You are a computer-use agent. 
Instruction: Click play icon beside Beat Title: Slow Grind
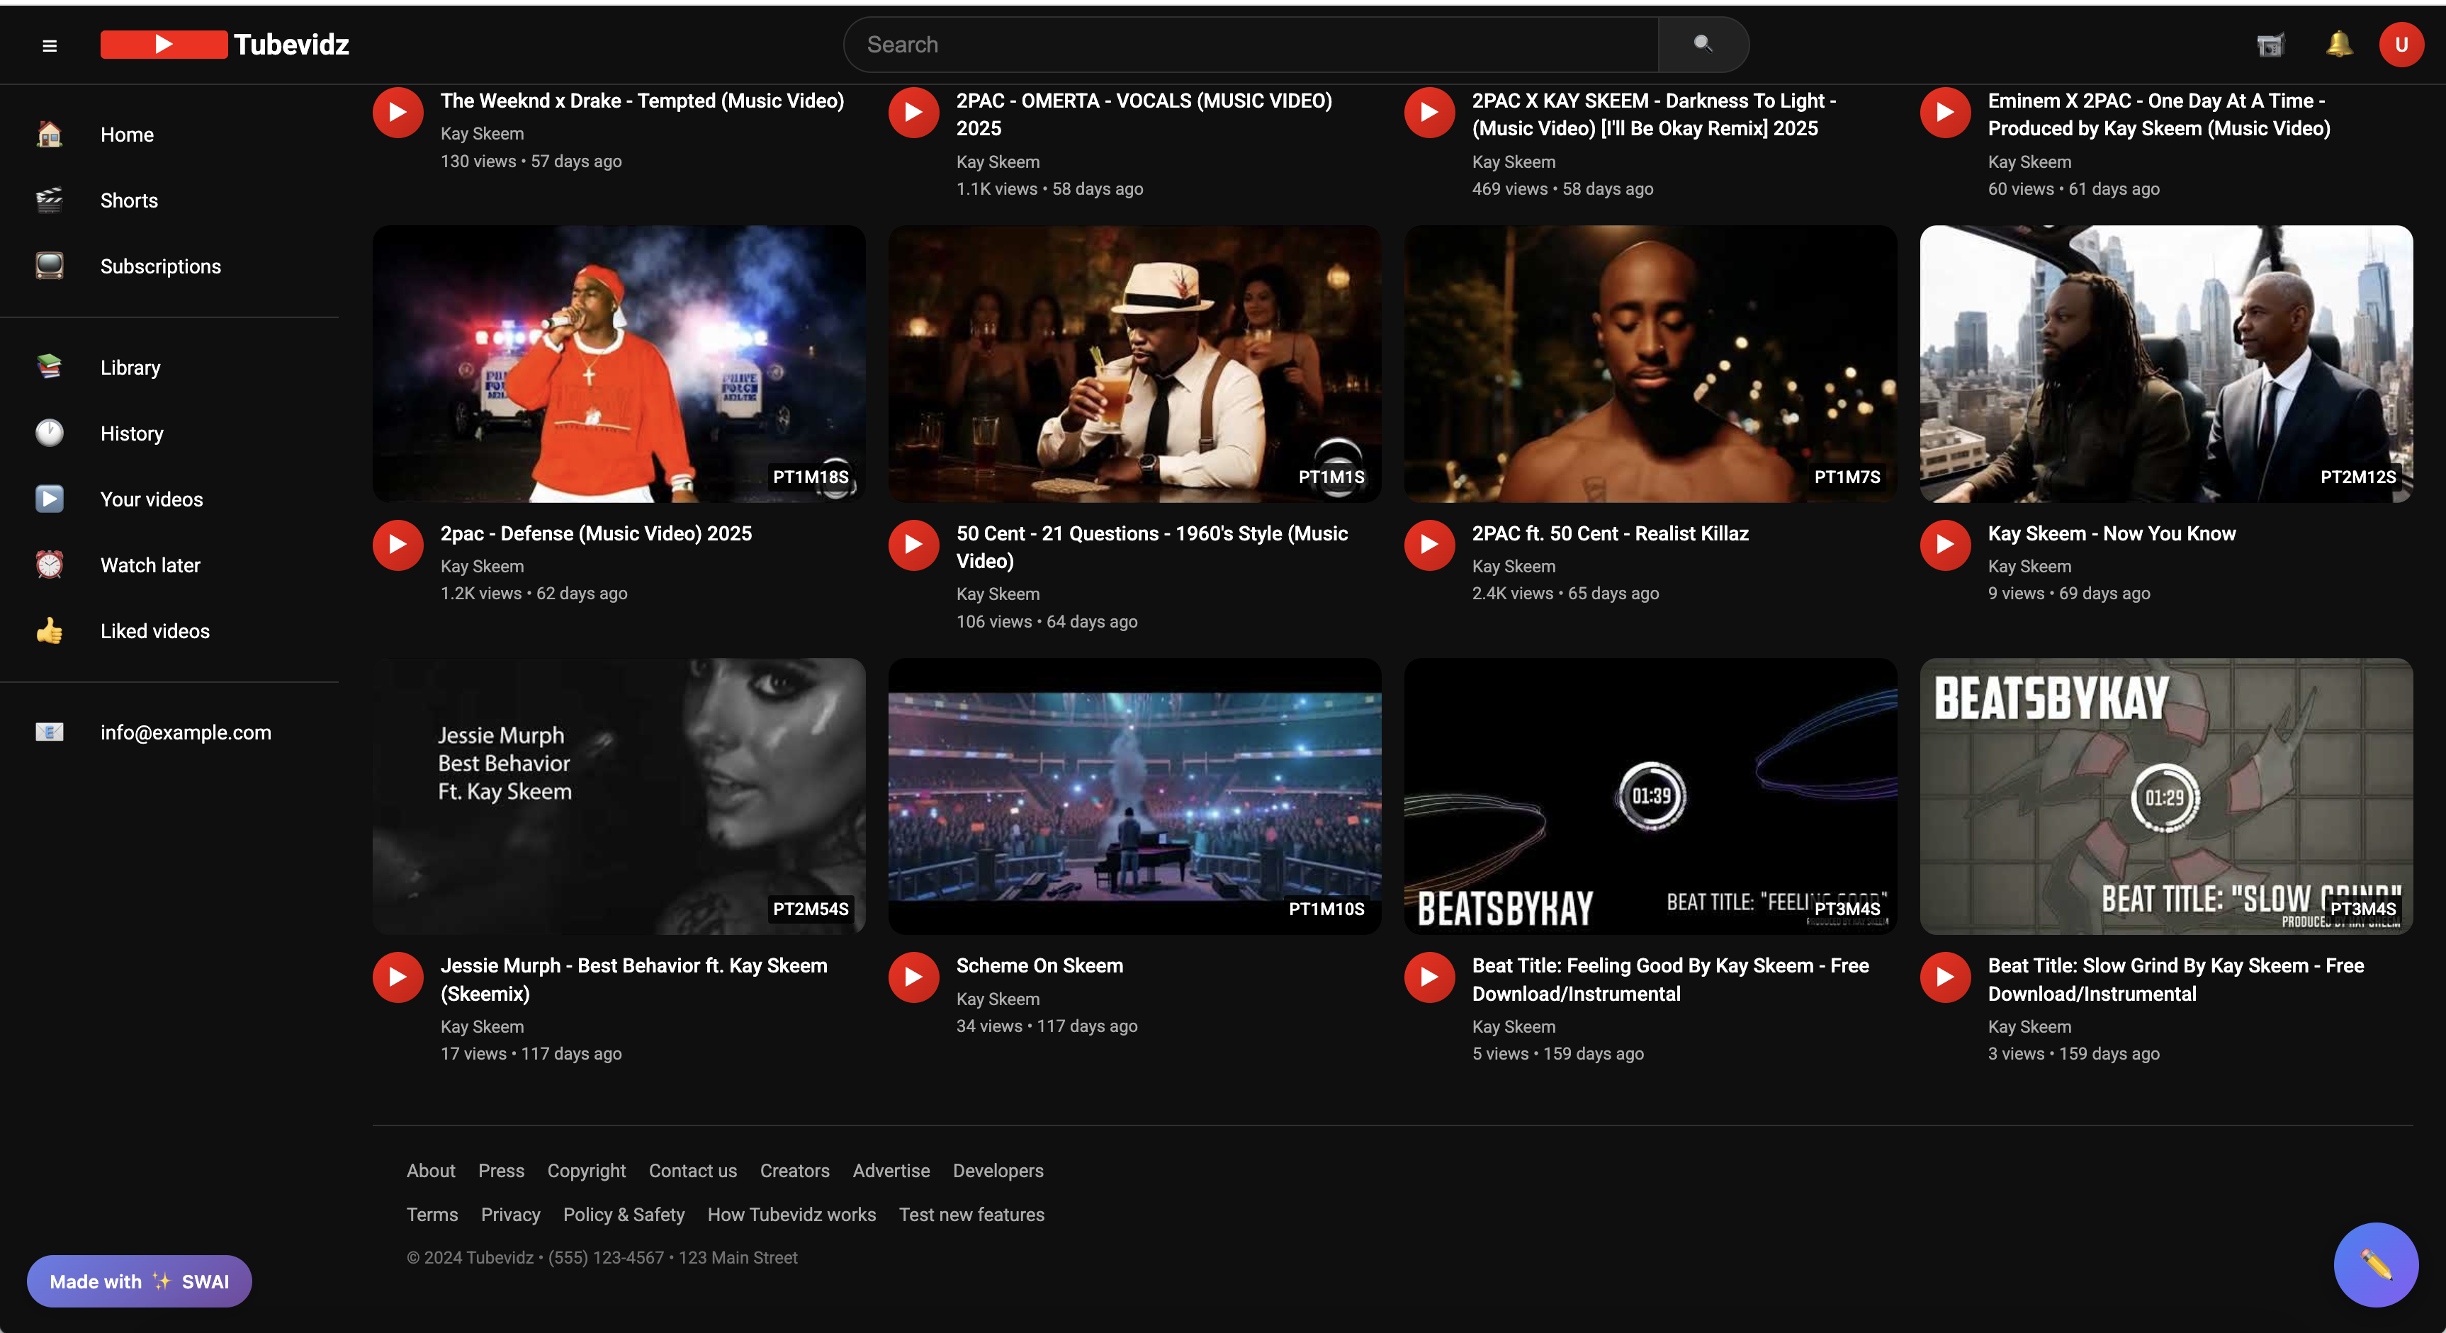1944,977
